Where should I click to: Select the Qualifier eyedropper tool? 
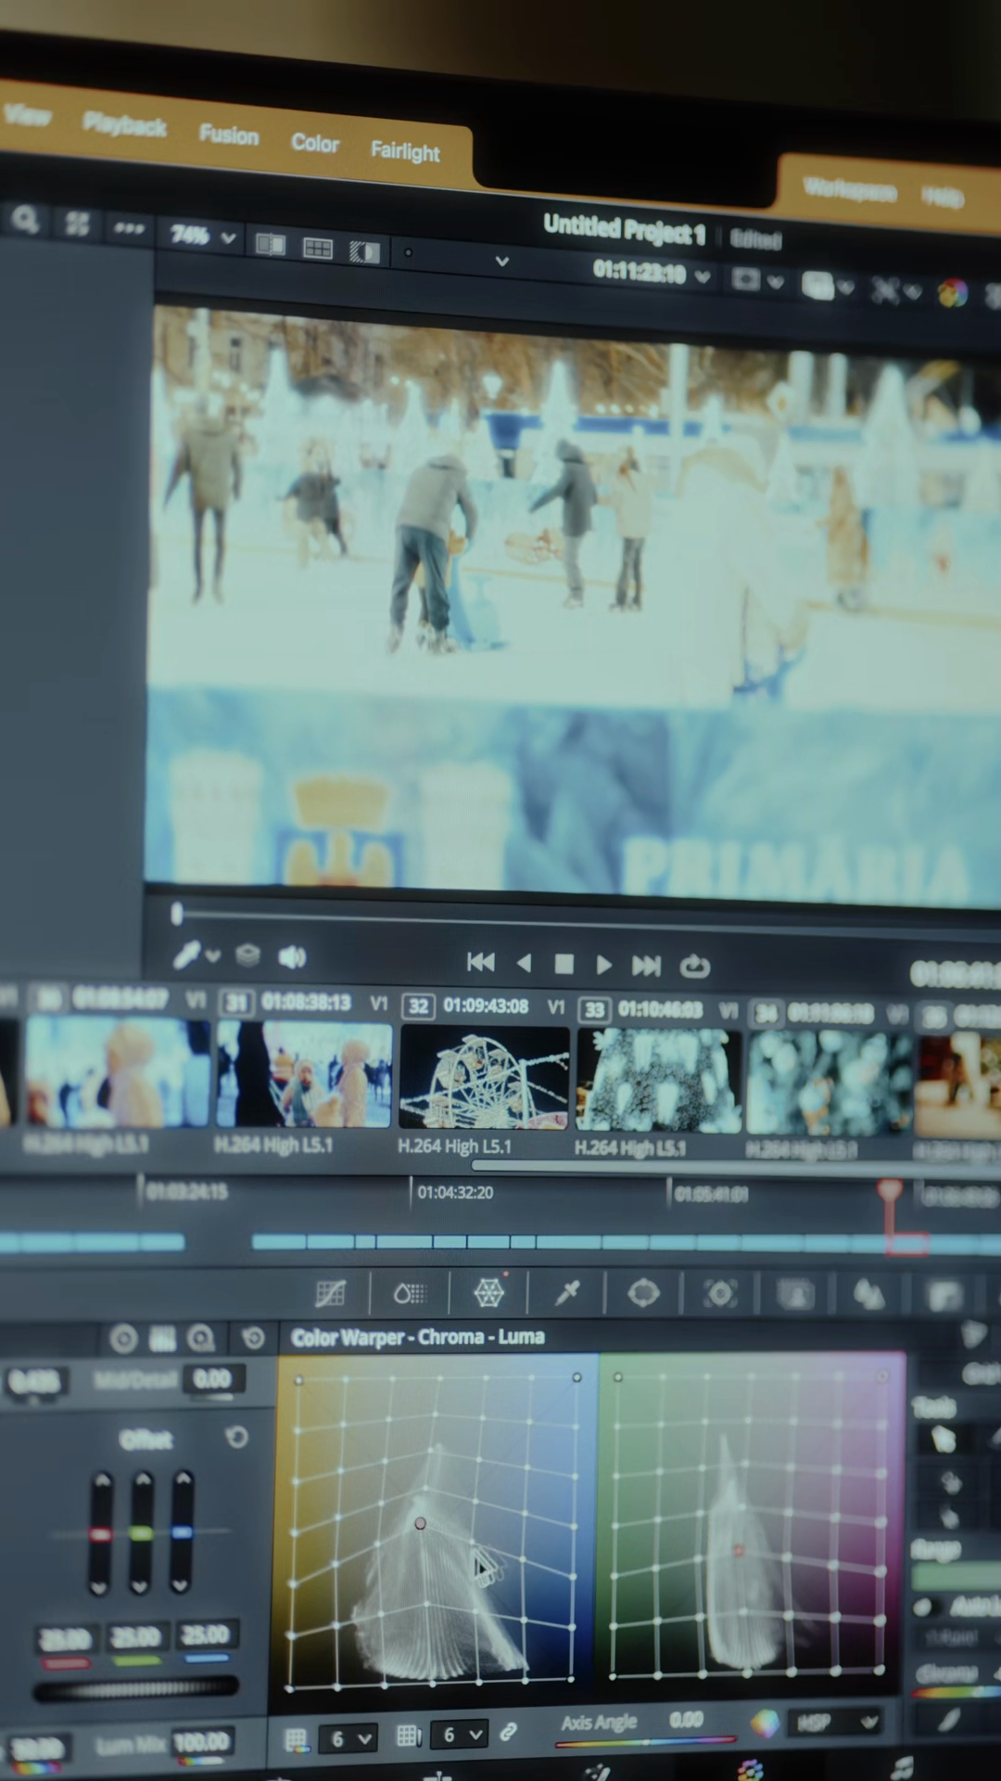567,1292
